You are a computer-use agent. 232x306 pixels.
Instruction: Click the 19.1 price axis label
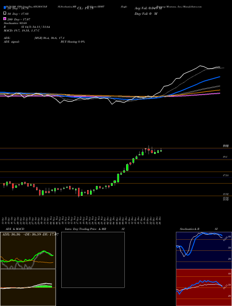click(225, 157)
